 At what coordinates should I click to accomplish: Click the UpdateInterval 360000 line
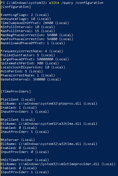pyautogui.click(x=31, y=80)
